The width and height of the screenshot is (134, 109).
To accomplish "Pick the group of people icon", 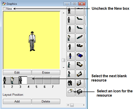I will click(x=71, y=83).
